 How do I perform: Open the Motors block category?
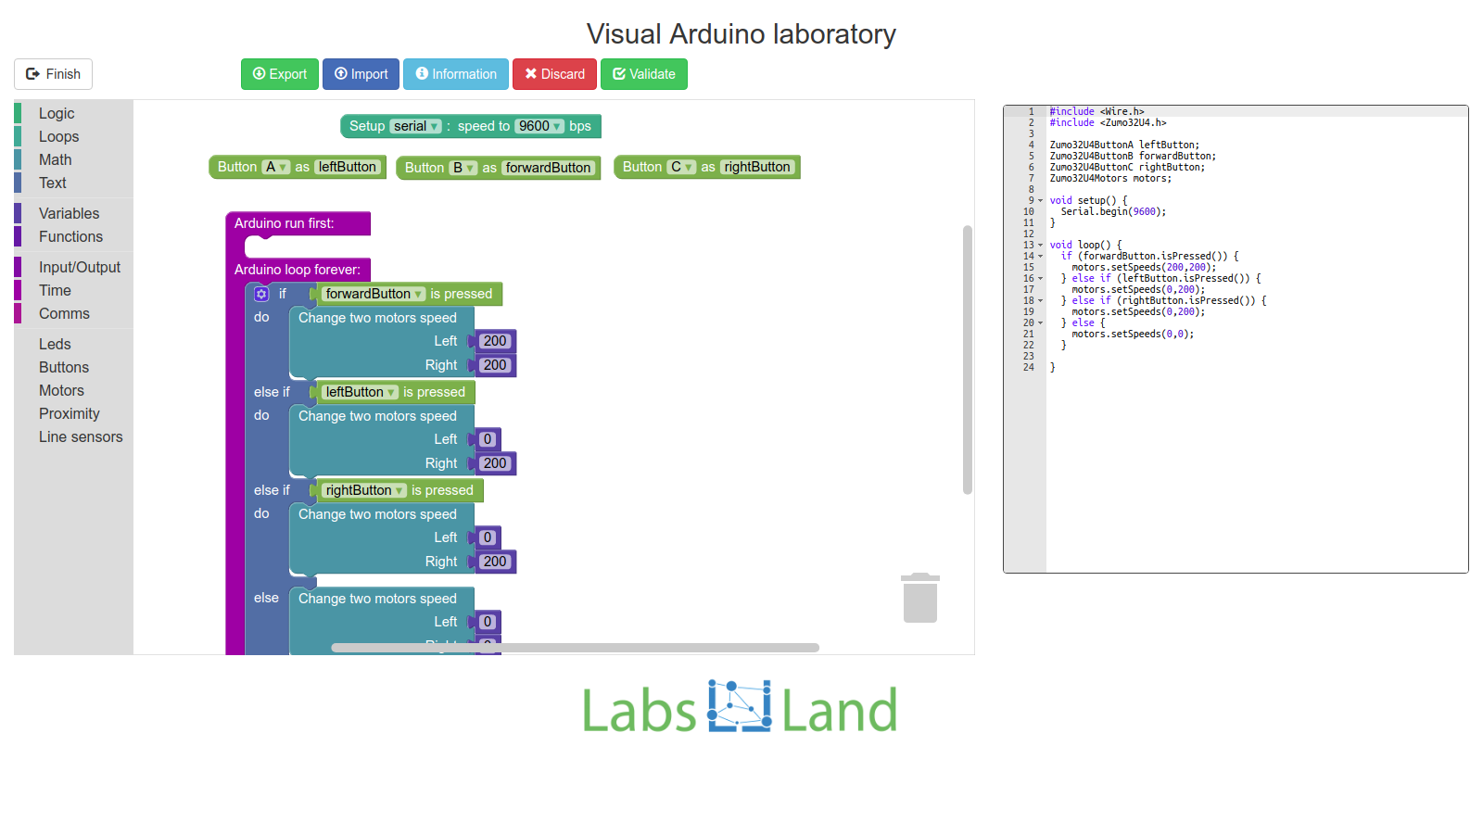73,390
